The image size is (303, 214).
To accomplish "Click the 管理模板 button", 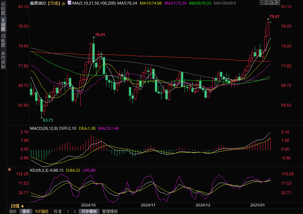I will click(110, 211).
